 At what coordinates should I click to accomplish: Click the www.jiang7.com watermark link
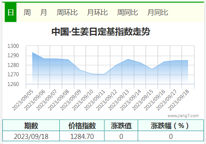click(x=183, y=116)
